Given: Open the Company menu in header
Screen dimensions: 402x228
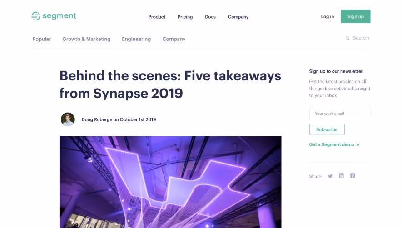Looking at the screenshot, I should point(238,17).
